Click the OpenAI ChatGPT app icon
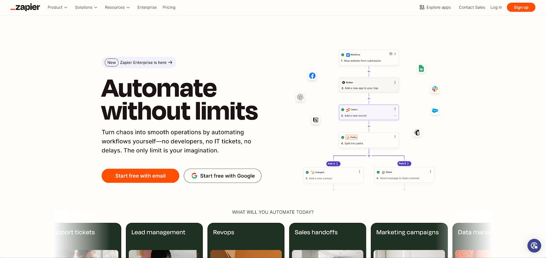This screenshot has height=258, width=546. [300, 97]
